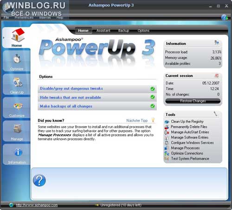Click the globe icon in status bar
The width and height of the screenshot is (232, 210).
point(11,205)
